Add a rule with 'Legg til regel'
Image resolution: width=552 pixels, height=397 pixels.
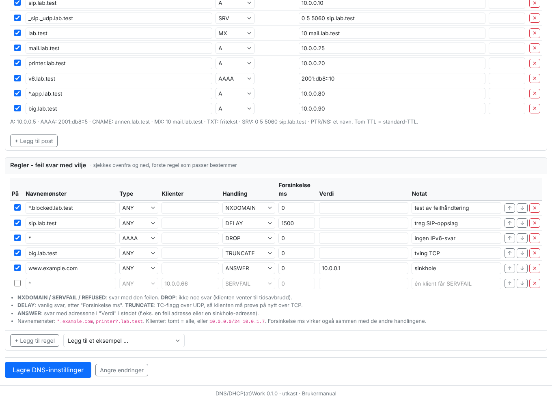pos(35,341)
